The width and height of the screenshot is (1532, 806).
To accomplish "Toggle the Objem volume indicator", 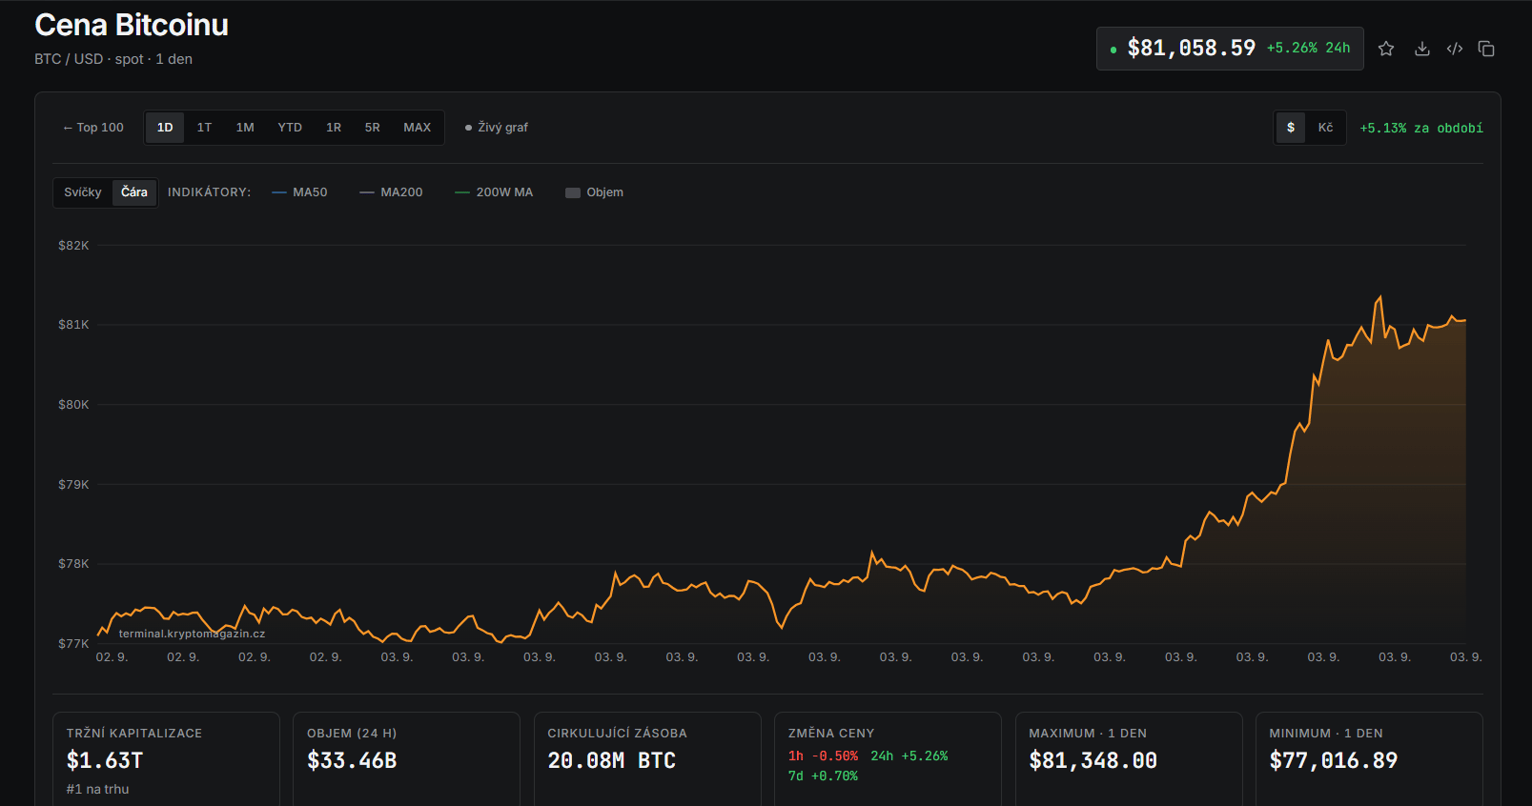I will click(x=594, y=192).
